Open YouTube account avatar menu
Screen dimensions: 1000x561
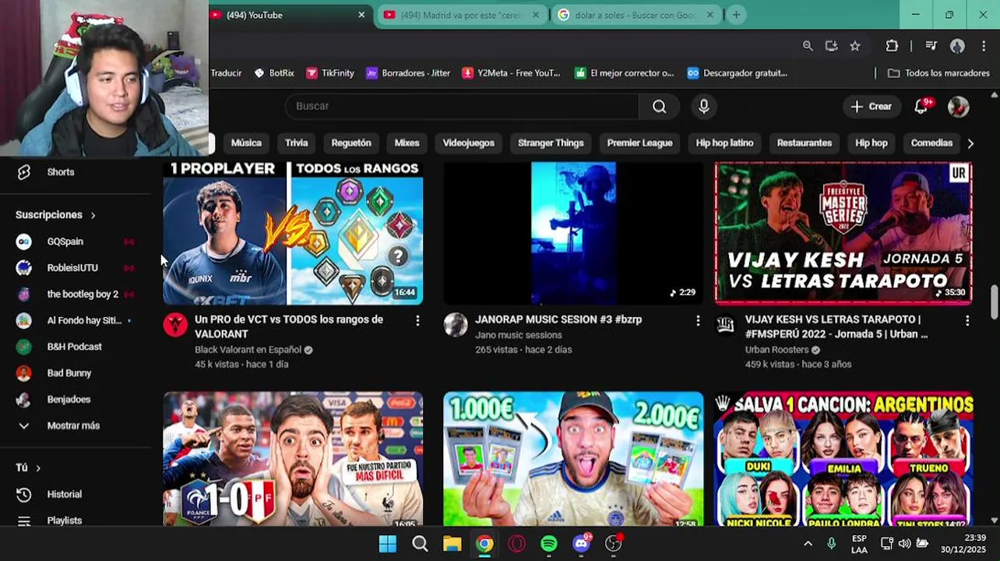[958, 107]
